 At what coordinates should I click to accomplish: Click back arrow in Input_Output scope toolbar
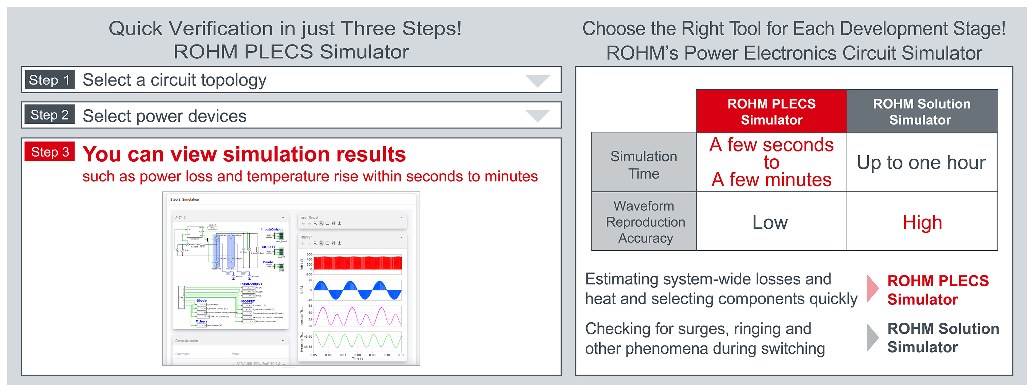(x=303, y=223)
